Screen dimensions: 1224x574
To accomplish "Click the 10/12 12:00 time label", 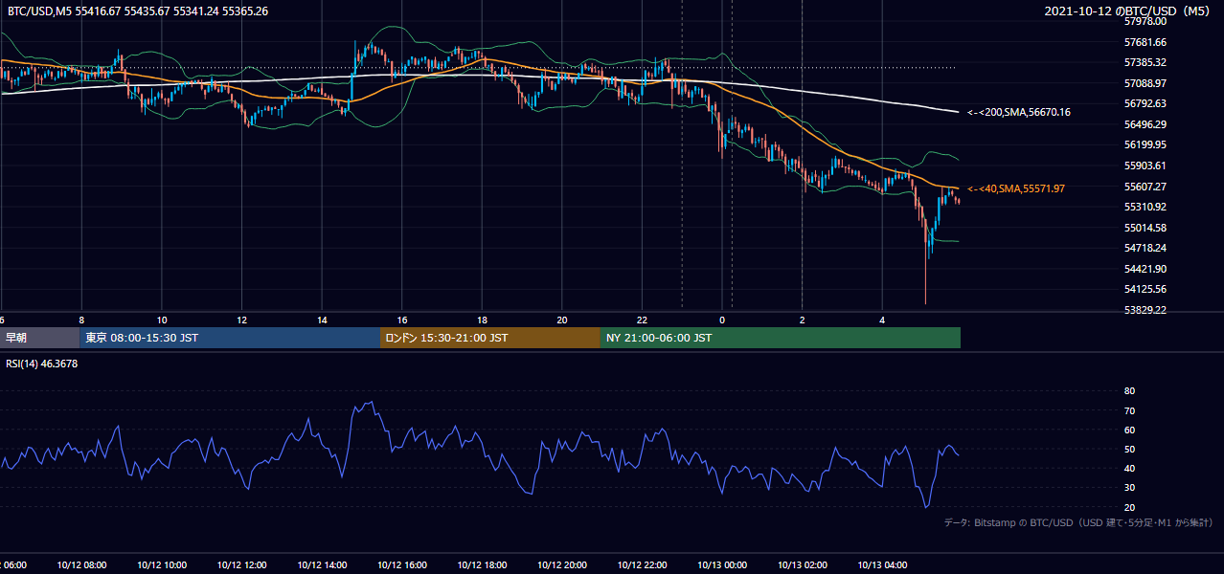I will point(241,565).
